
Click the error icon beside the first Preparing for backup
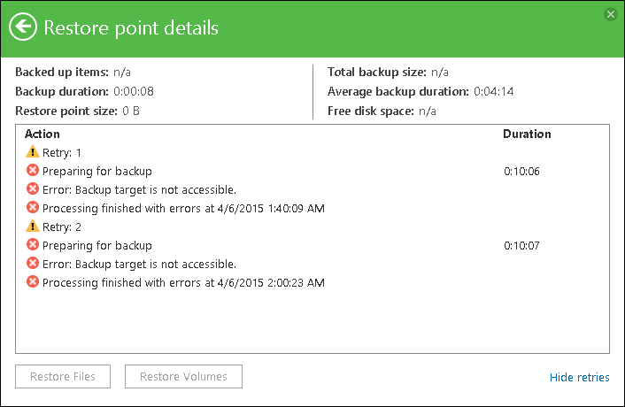point(33,171)
